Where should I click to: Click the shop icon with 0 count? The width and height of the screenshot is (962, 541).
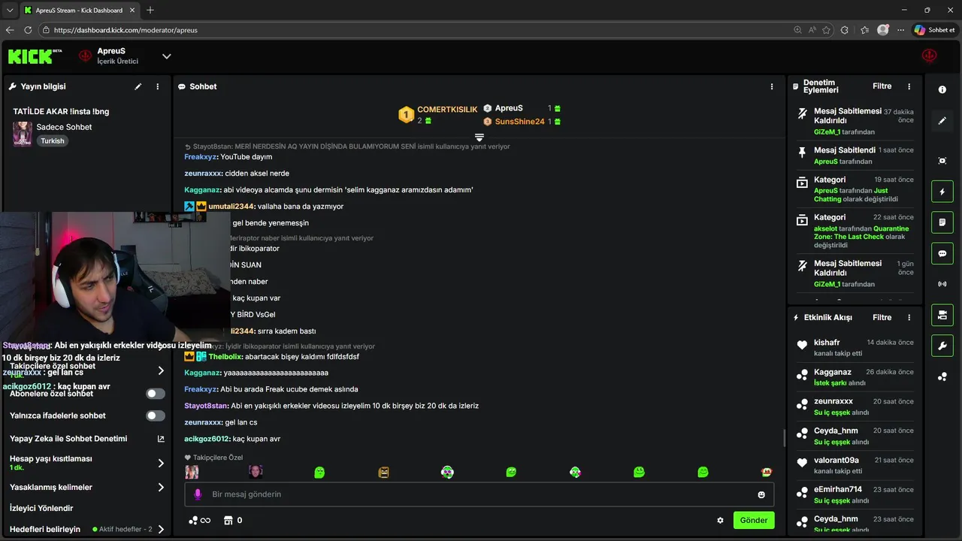233,520
